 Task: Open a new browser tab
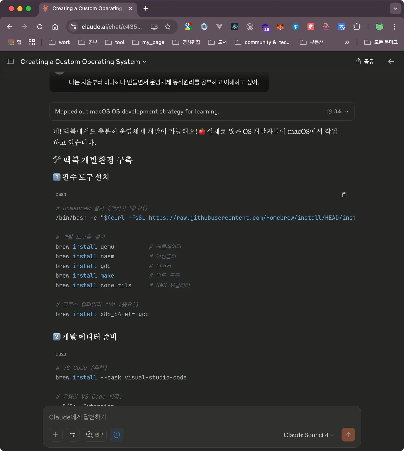[146, 9]
